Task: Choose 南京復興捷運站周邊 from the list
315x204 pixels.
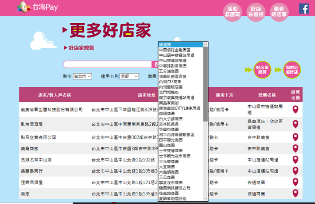Action: pyautogui.click(x=181, y=98)
